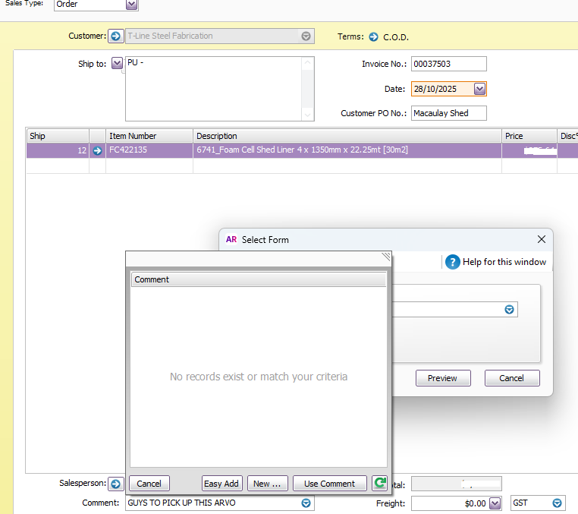Click the blue arrow next to Customer
The width and height of the screenshot is (578, 514).
(x=115, y=36)
